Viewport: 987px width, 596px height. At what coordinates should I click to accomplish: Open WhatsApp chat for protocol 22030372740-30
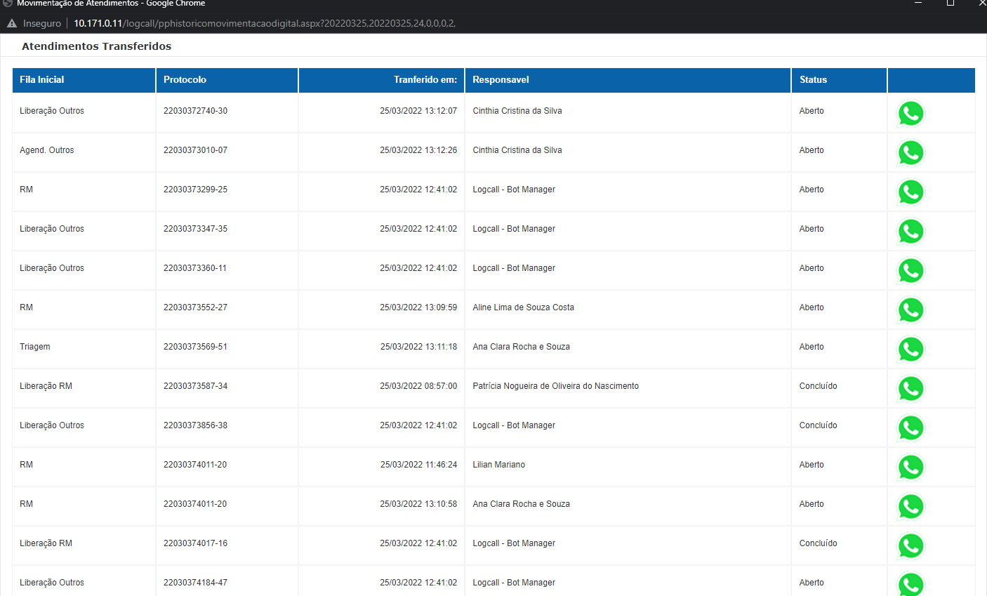[910, 114]
